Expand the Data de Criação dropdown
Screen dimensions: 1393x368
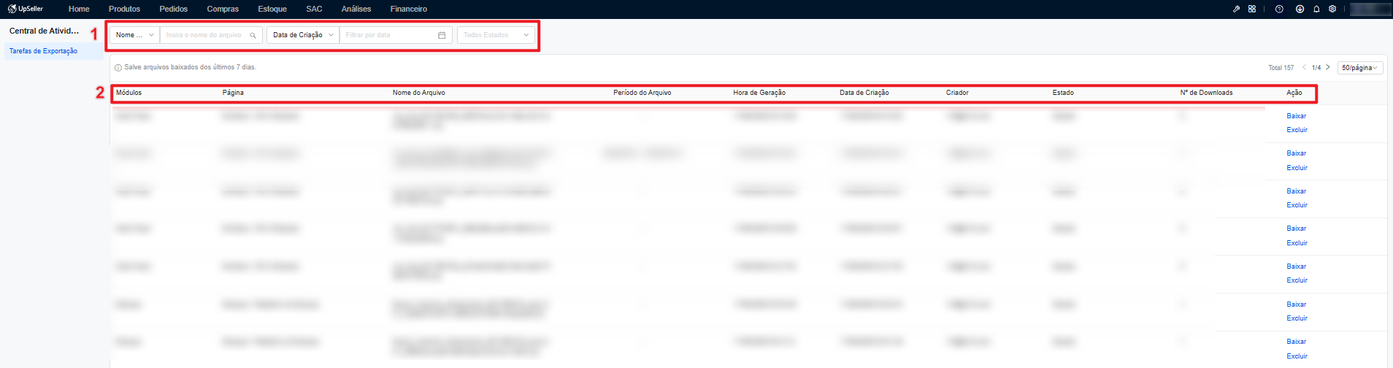[x=303, y=35]
